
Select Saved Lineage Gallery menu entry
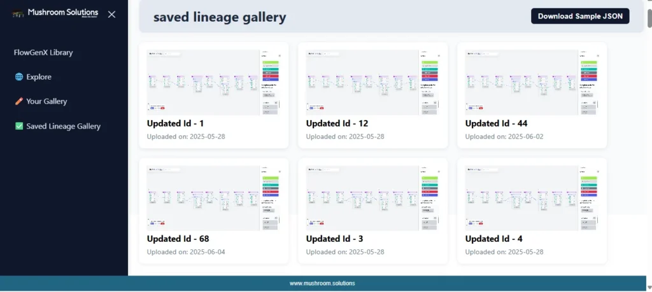(63, 126)
